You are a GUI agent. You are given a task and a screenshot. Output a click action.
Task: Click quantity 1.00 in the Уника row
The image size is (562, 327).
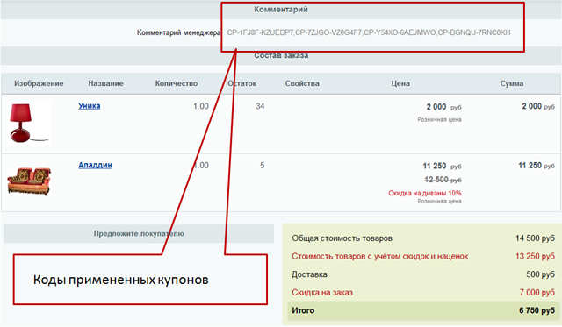pos(201,106)
